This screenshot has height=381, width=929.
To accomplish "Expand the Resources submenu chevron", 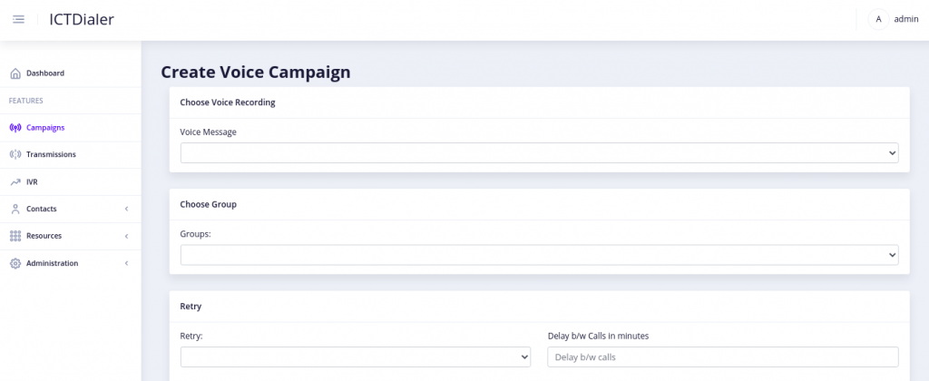I will tap(126, 236).
